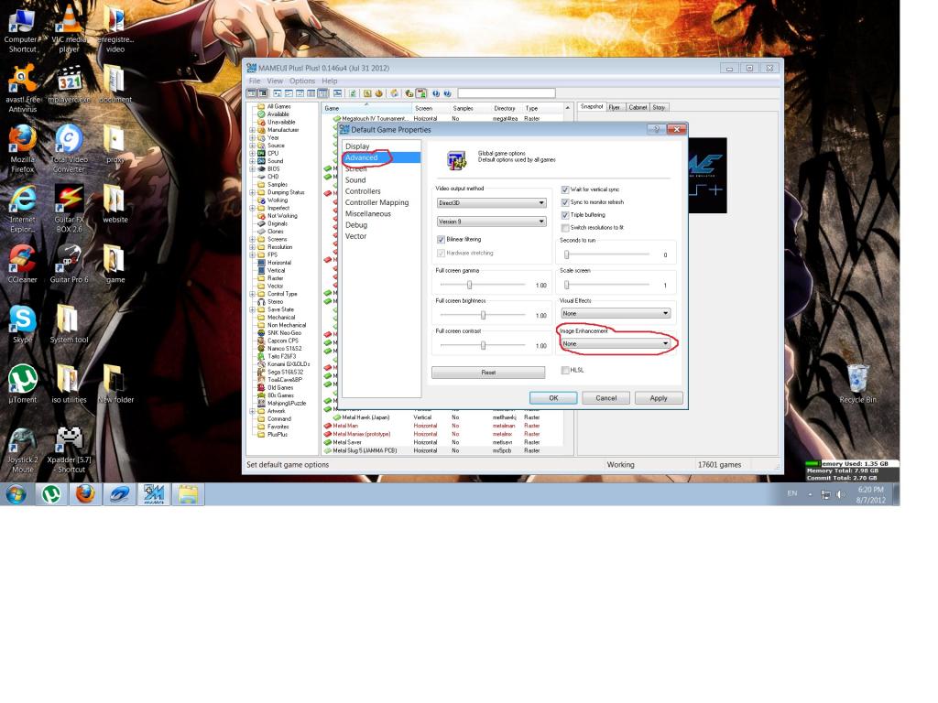Open the iso utilities desktop folder
Screen dimensions: 938x703
coord(69,384)
